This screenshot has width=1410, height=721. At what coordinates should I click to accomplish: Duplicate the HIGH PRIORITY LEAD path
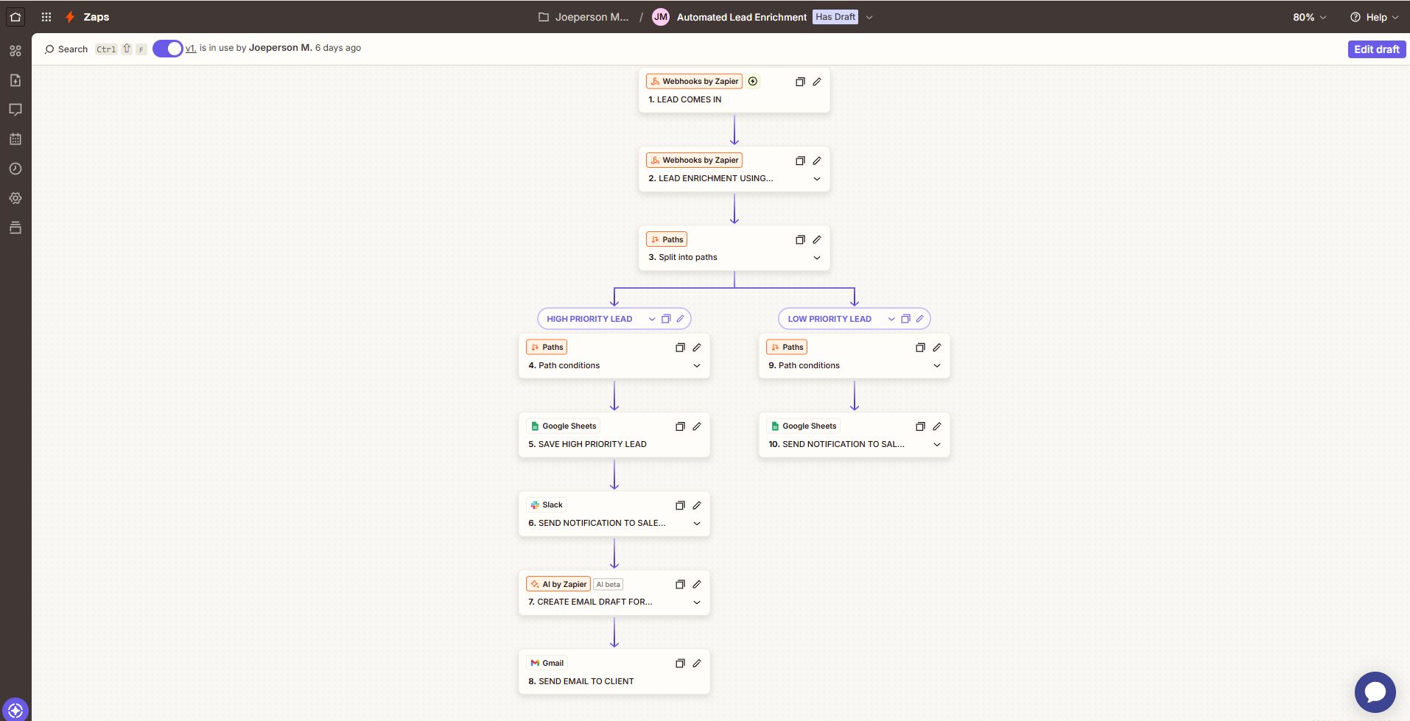point(666,319)
